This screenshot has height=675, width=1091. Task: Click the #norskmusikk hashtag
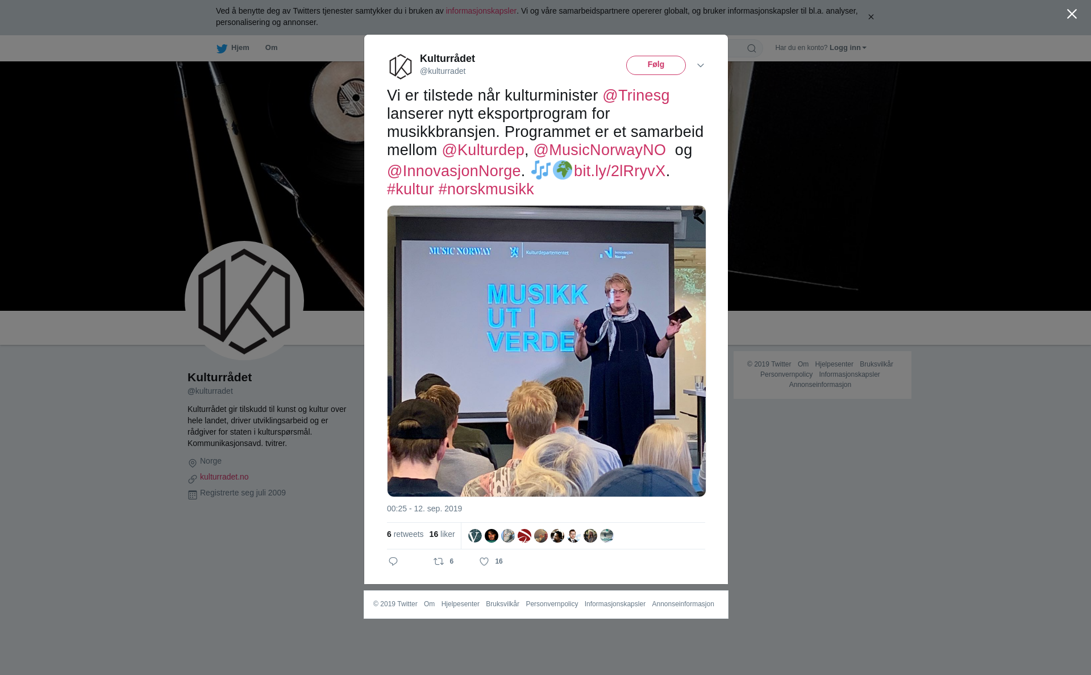pos(486,189)
